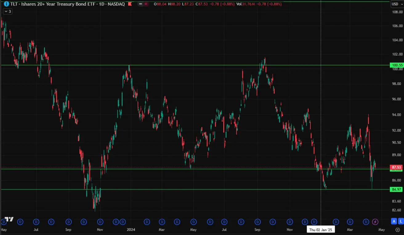404x235 pixels.
Task: Click dividend marker above first Sep label
Action: click(68, 221)
